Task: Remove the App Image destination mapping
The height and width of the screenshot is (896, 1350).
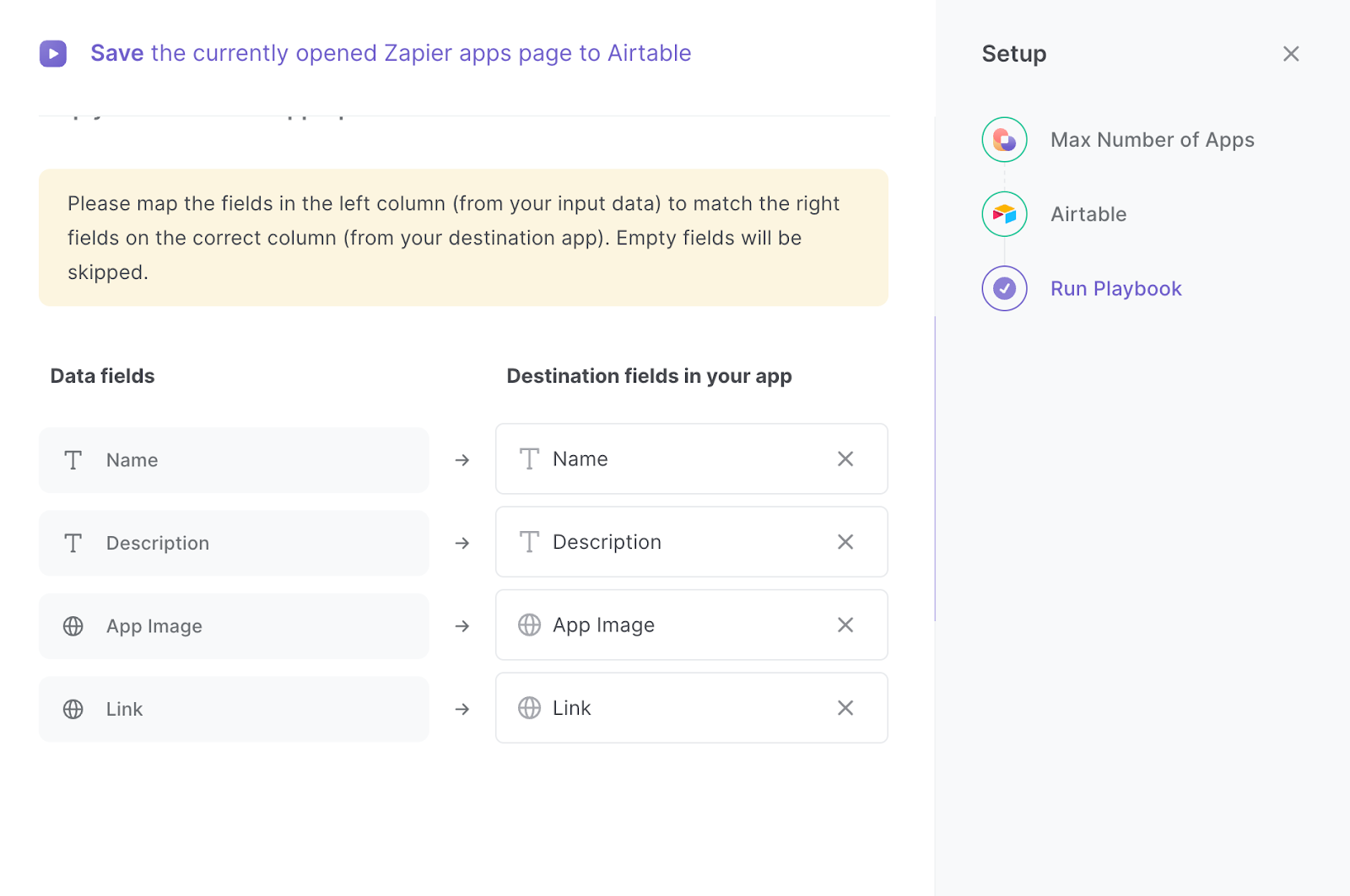Action: pos(845,625)
